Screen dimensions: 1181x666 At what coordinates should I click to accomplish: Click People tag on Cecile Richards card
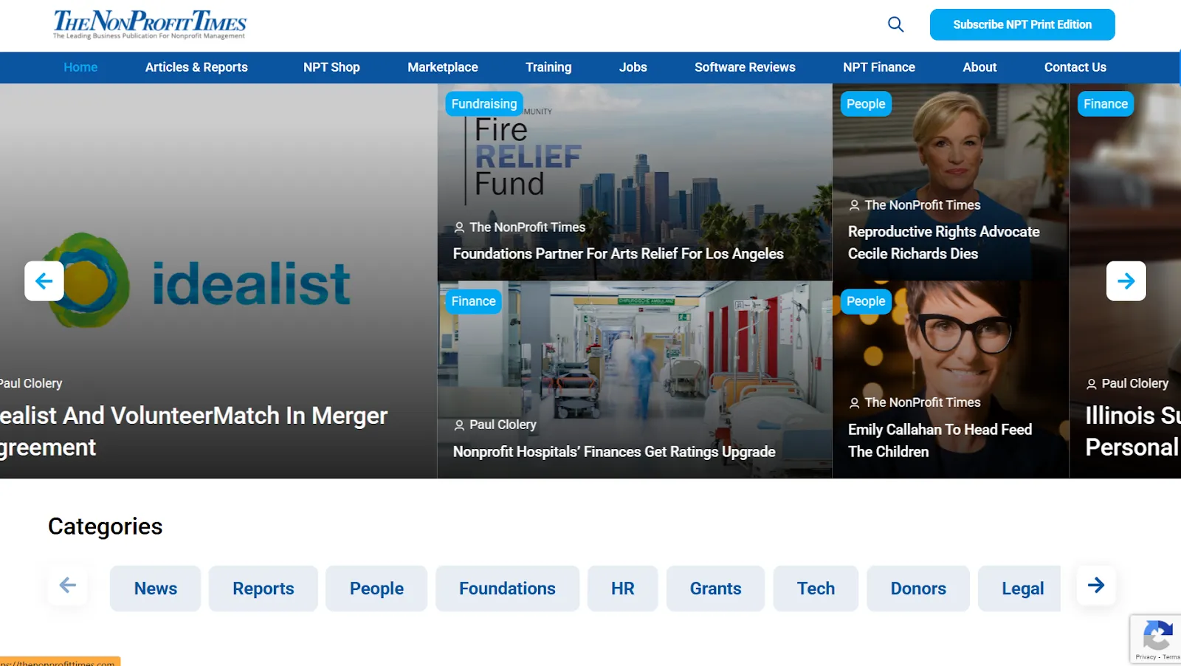point(866,104)
